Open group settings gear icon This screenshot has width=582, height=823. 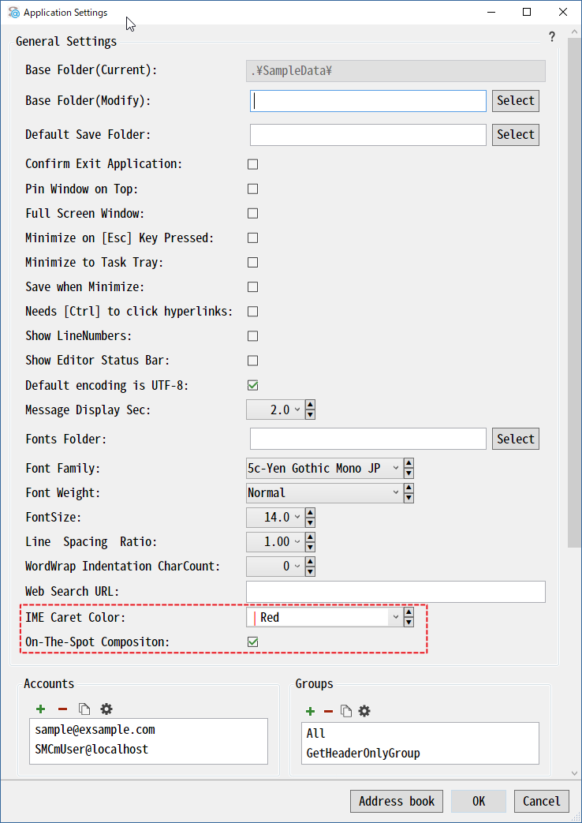point(364,712)
